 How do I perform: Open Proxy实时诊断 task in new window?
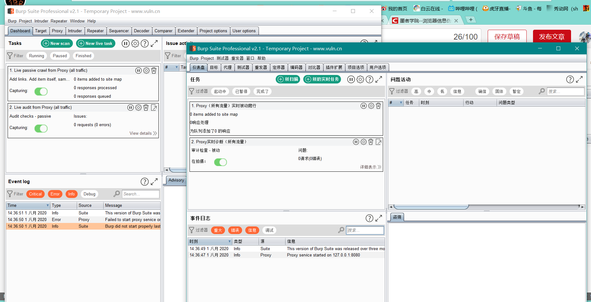tap(378, 142)
